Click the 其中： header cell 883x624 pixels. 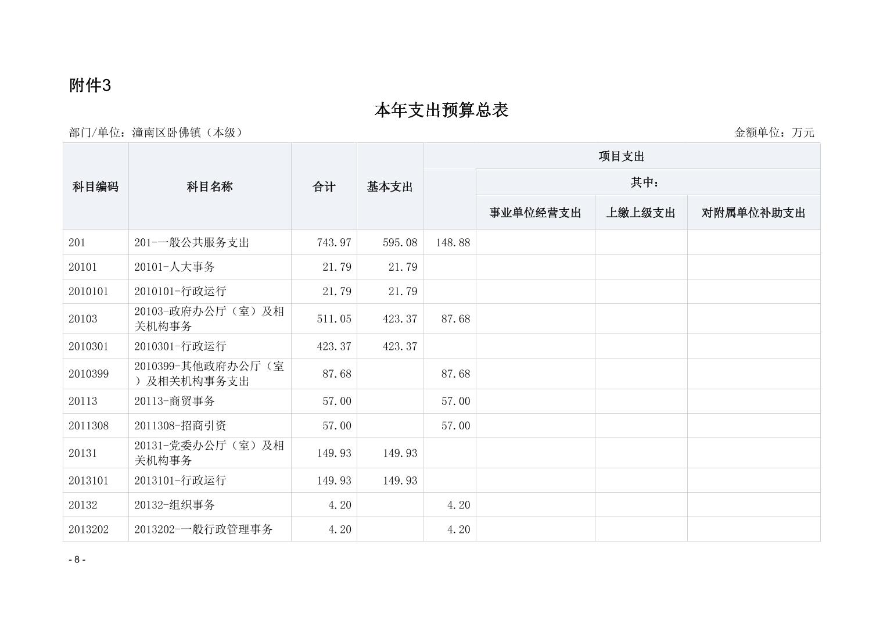[648, 182]
